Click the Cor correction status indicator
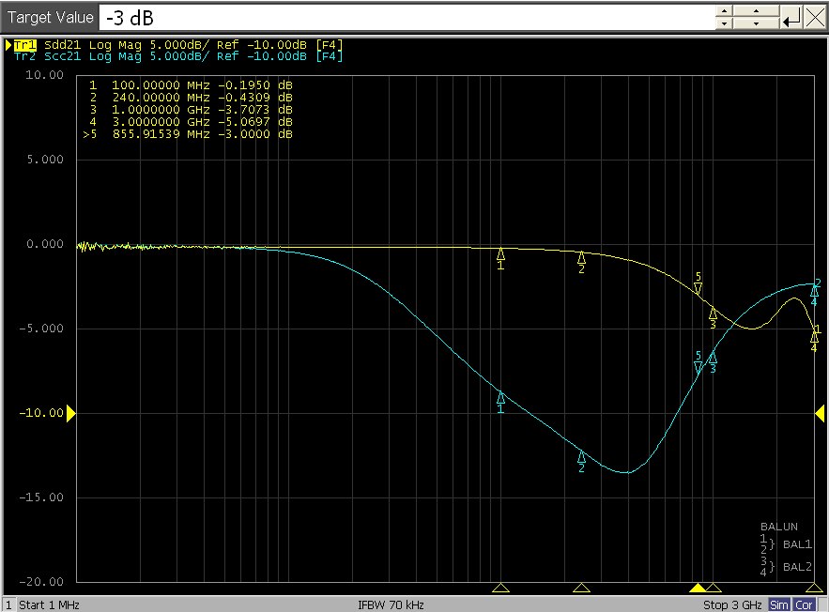Viewport: 829px width, 612px height. (805, 604)
